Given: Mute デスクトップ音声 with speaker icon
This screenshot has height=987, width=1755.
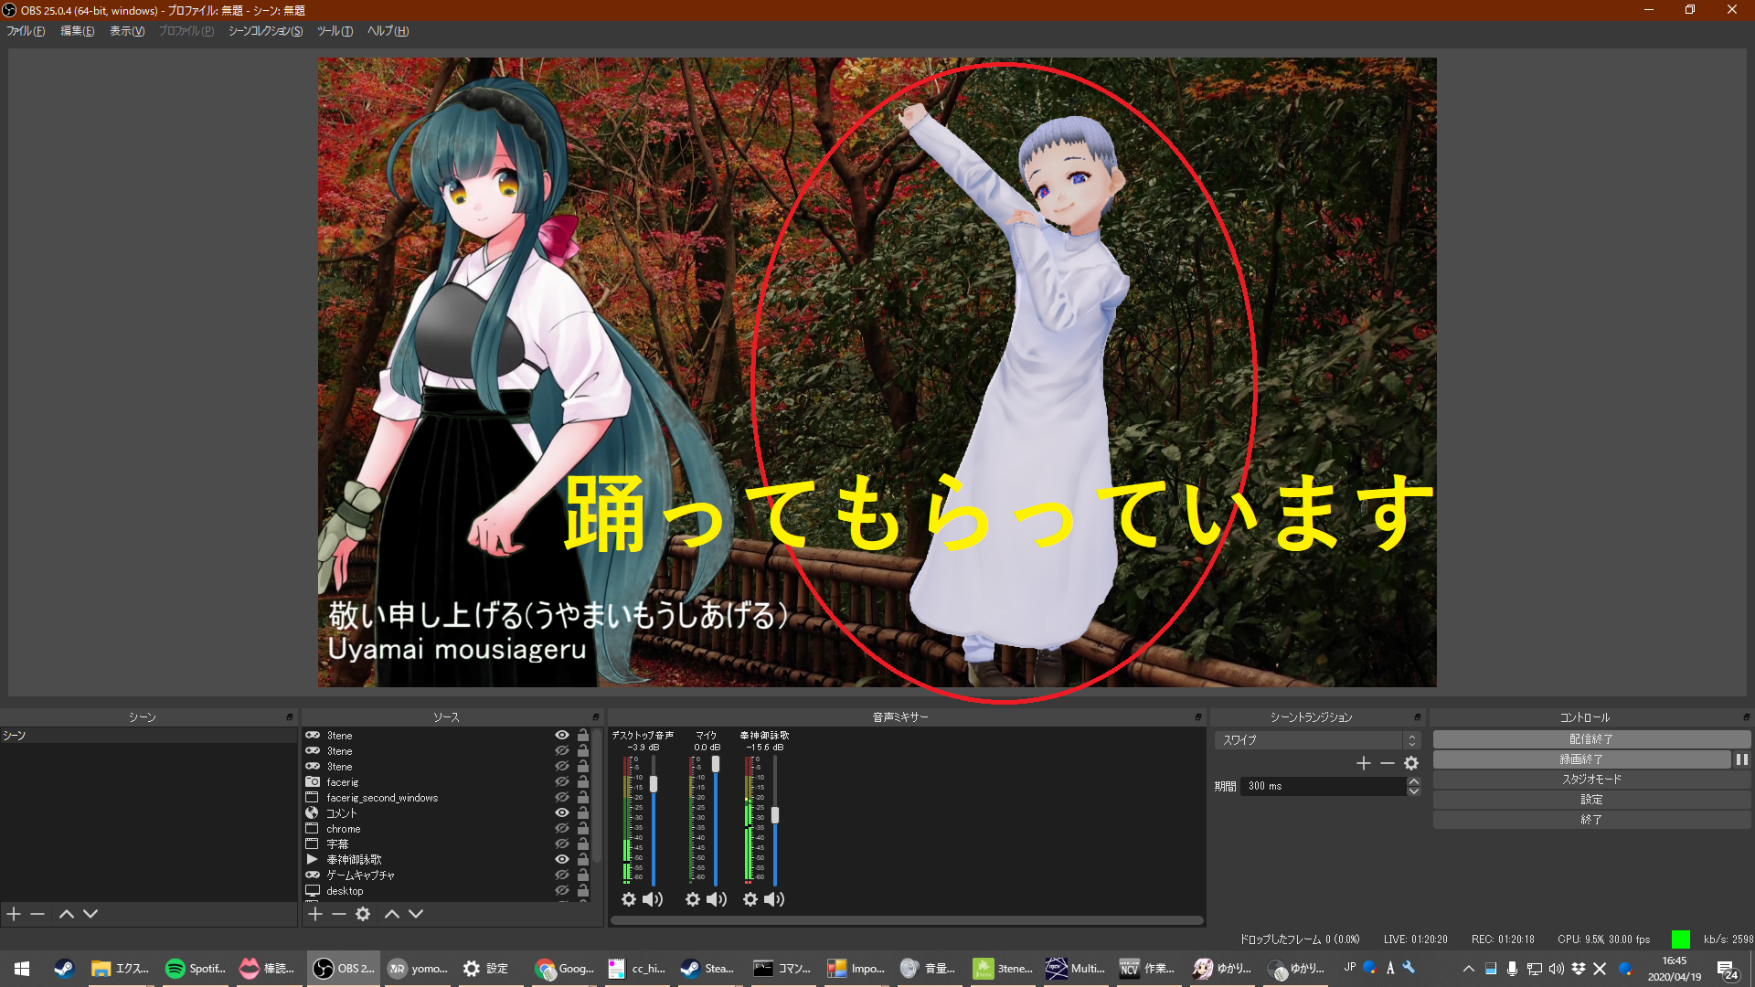Looking at the screenshot, I should [x=653, y=899].
